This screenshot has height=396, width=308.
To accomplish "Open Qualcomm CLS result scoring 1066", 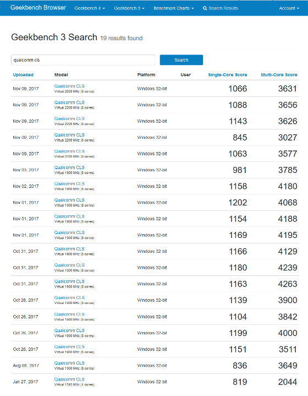I will [x=69, y=86].
